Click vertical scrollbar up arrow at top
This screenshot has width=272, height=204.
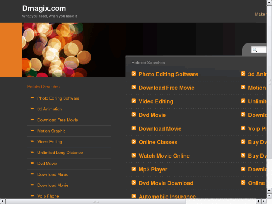click(x=269, y=3)
